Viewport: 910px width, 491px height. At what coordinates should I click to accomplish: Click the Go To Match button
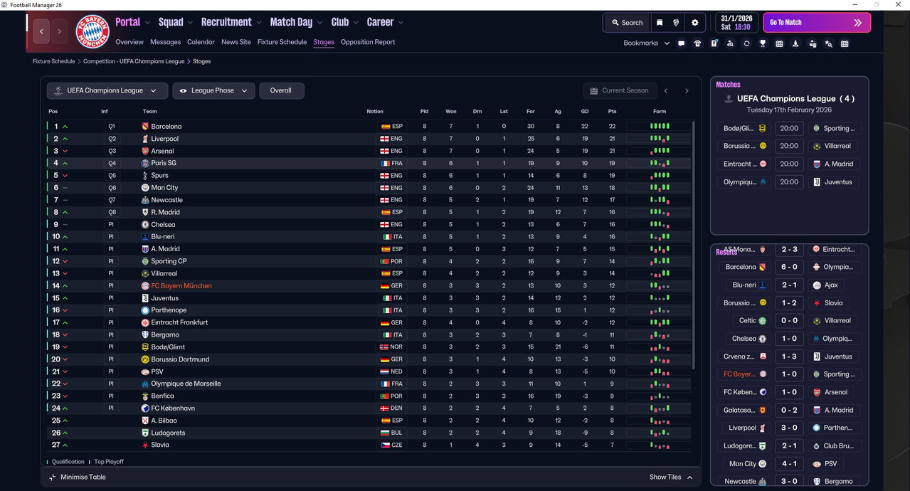pos(817,23)
